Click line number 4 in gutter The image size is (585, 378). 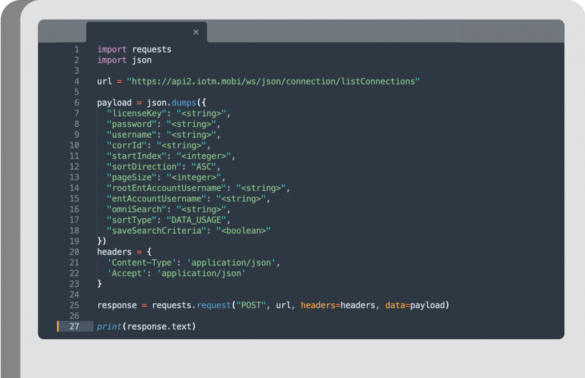77,82
